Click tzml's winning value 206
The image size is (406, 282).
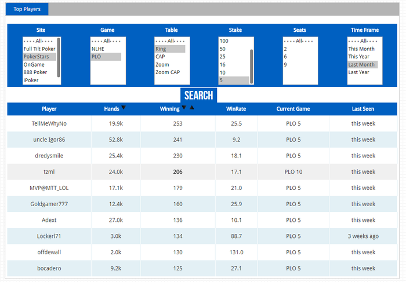click(178, 172)
